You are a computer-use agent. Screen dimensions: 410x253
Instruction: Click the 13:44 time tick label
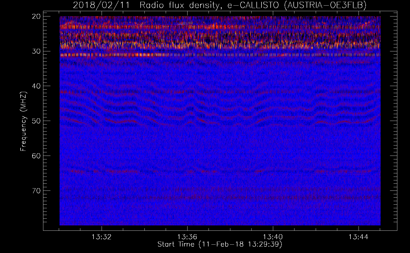(359, 237)
